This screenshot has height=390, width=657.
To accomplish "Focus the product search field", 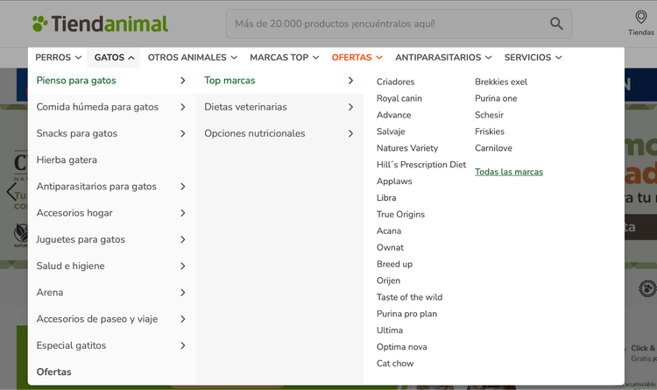I will (x=399, y=24).
